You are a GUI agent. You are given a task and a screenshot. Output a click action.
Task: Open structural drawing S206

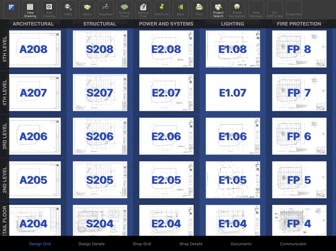click(x=100, y=136)
